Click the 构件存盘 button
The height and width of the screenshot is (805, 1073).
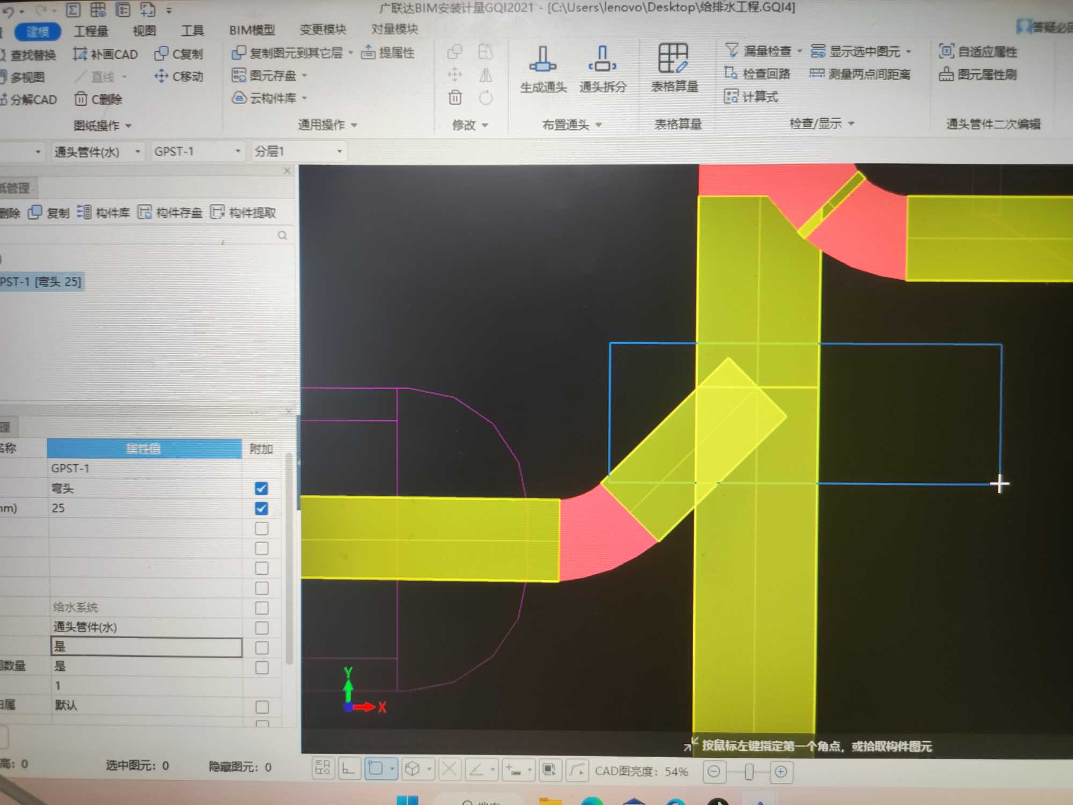click(170, 213)
